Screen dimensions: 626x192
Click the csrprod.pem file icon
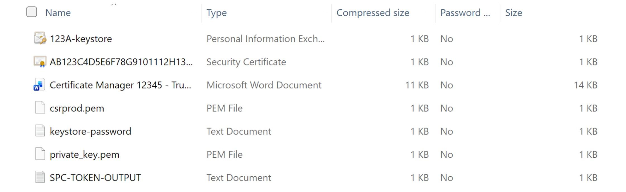coord(40,108)
